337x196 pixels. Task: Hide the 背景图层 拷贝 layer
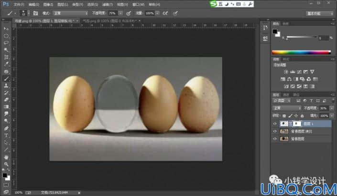click(x=275, y=131)
